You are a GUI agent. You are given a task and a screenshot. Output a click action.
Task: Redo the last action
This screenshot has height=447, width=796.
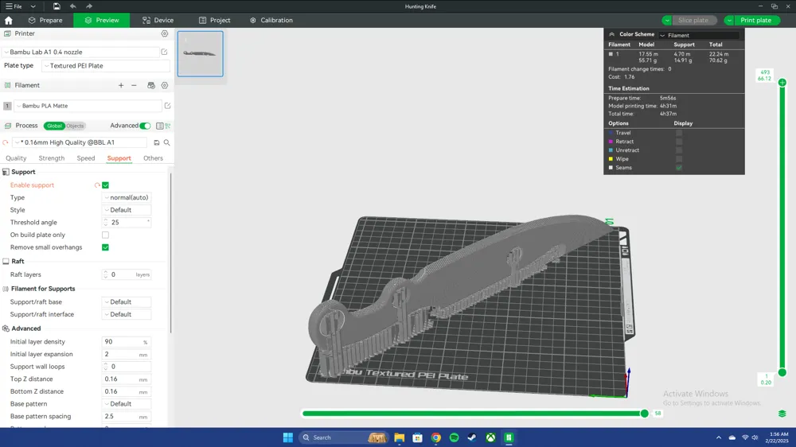coord(89,6)
